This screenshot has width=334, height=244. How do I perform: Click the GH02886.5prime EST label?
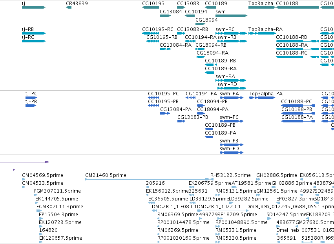(x=276, y=175)
